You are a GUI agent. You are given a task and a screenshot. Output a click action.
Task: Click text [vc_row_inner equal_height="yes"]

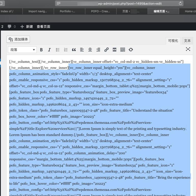[97, 68]
